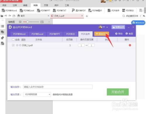Click the PDF合并 toolbar icon in main window

113,11
